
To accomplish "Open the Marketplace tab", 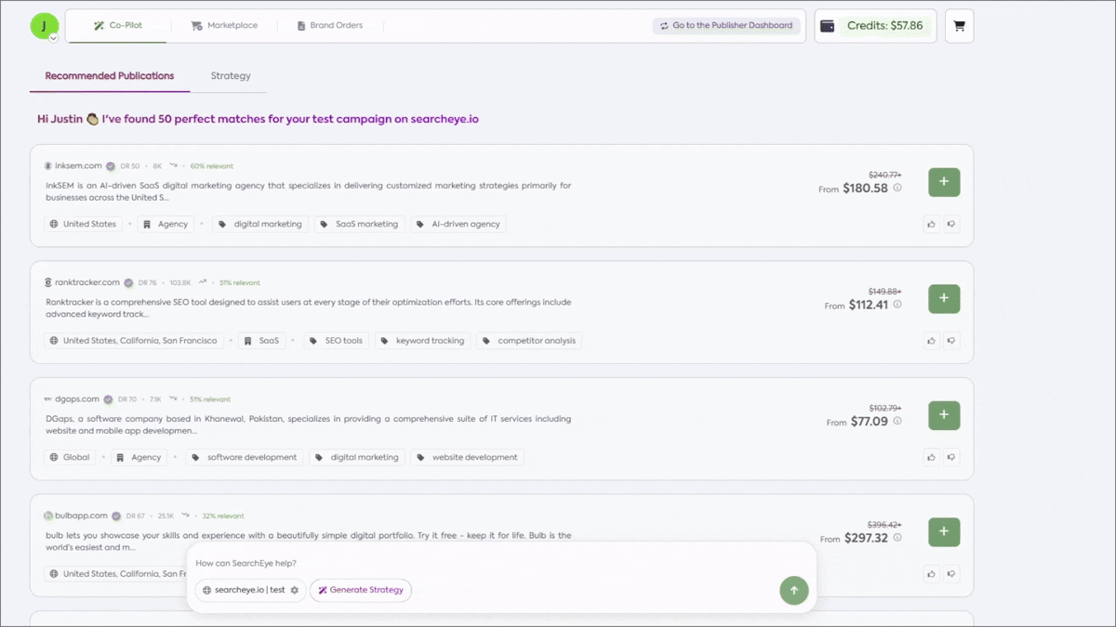I will pos(223,25).
